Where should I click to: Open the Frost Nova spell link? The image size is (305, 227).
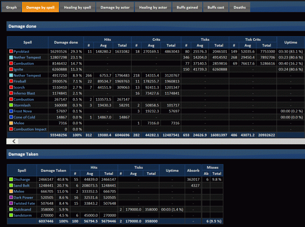tap(23, 111)
